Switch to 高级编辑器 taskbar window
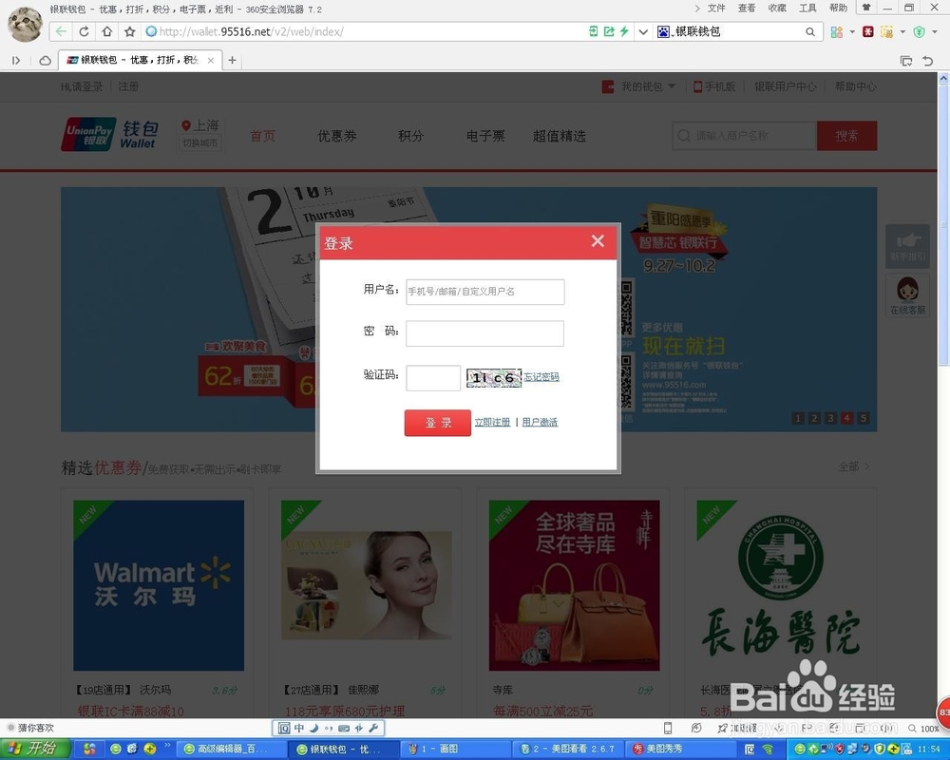Viewport: 950px width, 760px height. [232, 750]
